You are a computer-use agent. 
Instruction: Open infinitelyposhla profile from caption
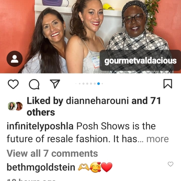point(40,126)
